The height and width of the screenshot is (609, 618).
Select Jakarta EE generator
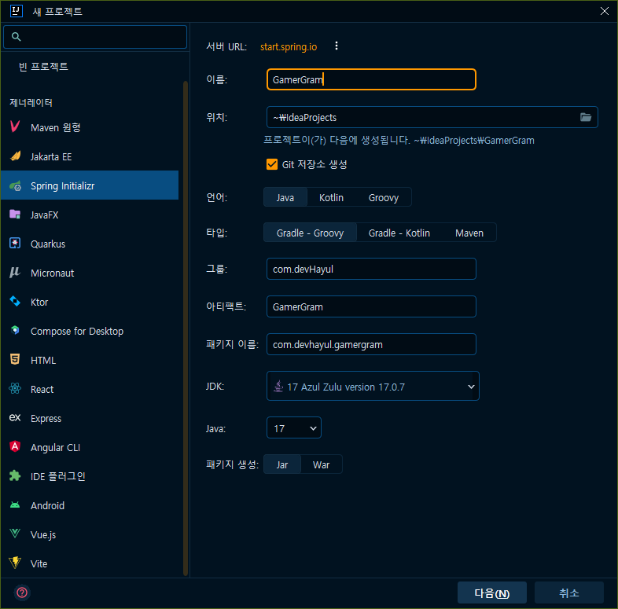90,156
